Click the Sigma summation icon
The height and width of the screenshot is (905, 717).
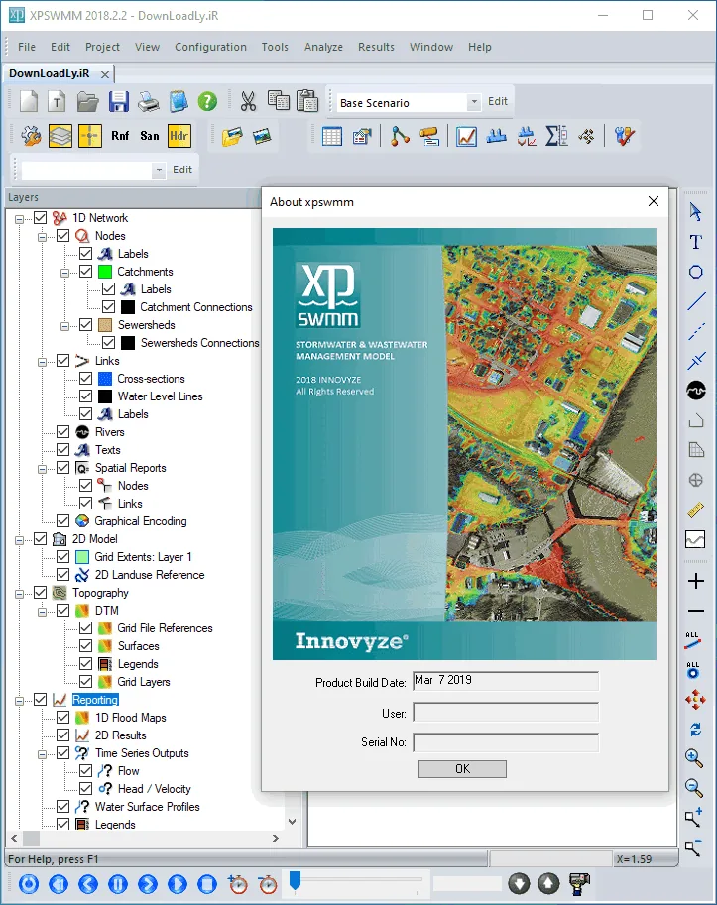556,136
